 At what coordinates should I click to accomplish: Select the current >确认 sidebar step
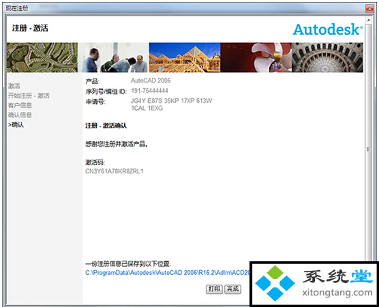click(16, 125)
